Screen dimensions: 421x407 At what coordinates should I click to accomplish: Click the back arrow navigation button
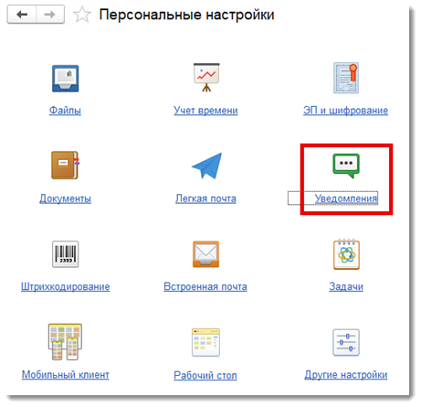coord(22,14)
